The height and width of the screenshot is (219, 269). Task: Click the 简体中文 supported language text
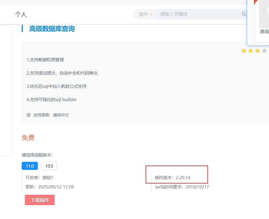[x=61, y=115]
